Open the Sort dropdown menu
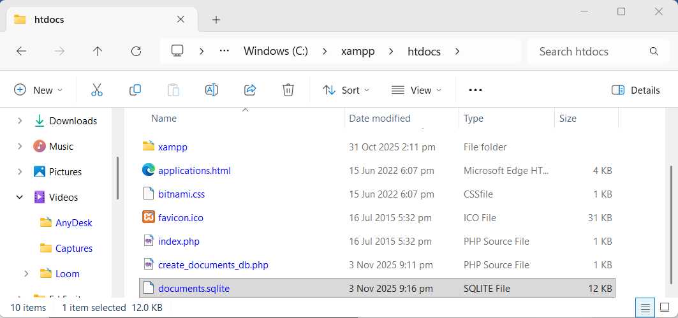Image resolution: width=678 pixels, height=318 pixels. coord(346,90)
